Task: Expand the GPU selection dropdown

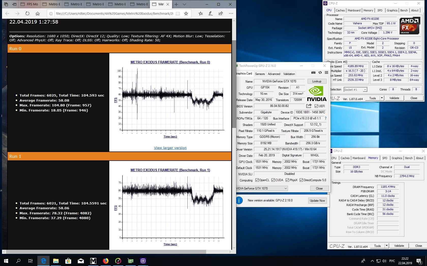Action: coord(286,188)
